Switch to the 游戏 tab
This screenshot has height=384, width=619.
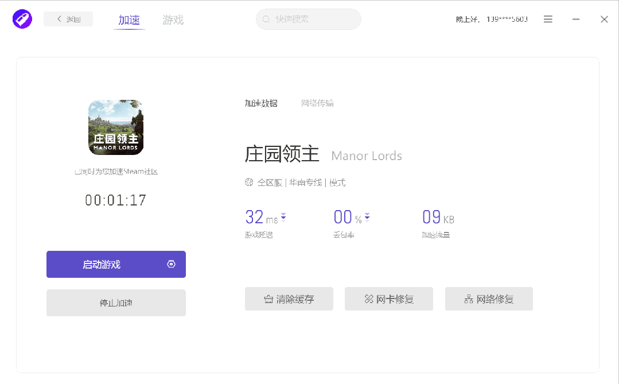pos(173,20)
